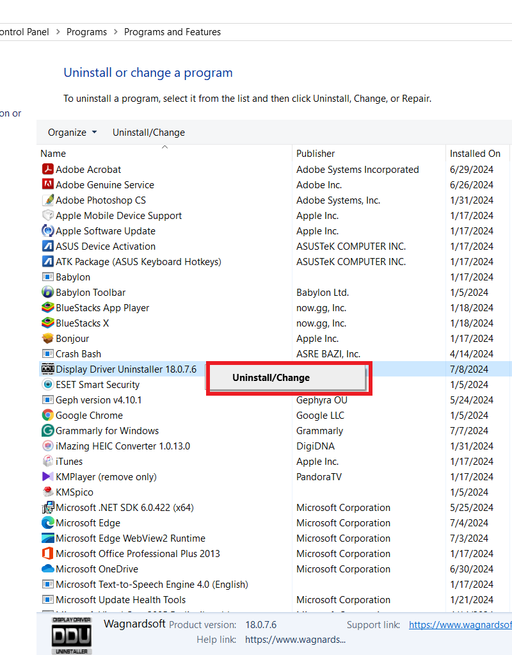512x655 pixels.
Task: Click publisher Babylon Ltd.
Action: pyautogui.click(x=323, y=292)
